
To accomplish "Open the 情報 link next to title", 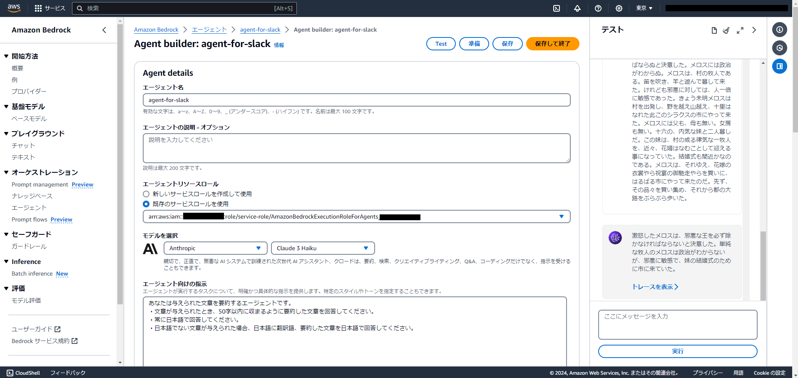I will tap(279, 45).
